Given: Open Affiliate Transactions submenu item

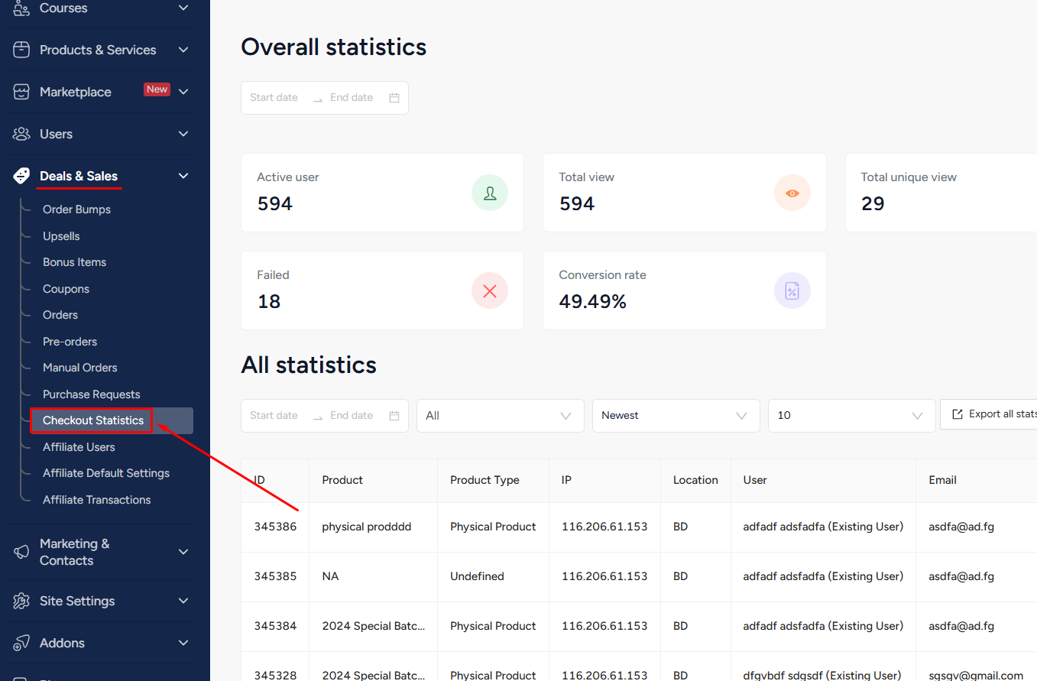Looking at the screenshot, I should (x=97, y=500).
